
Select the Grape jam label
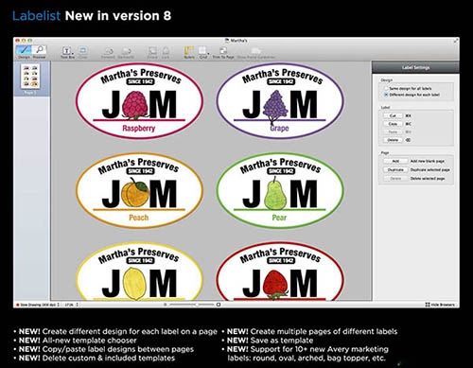280,101
